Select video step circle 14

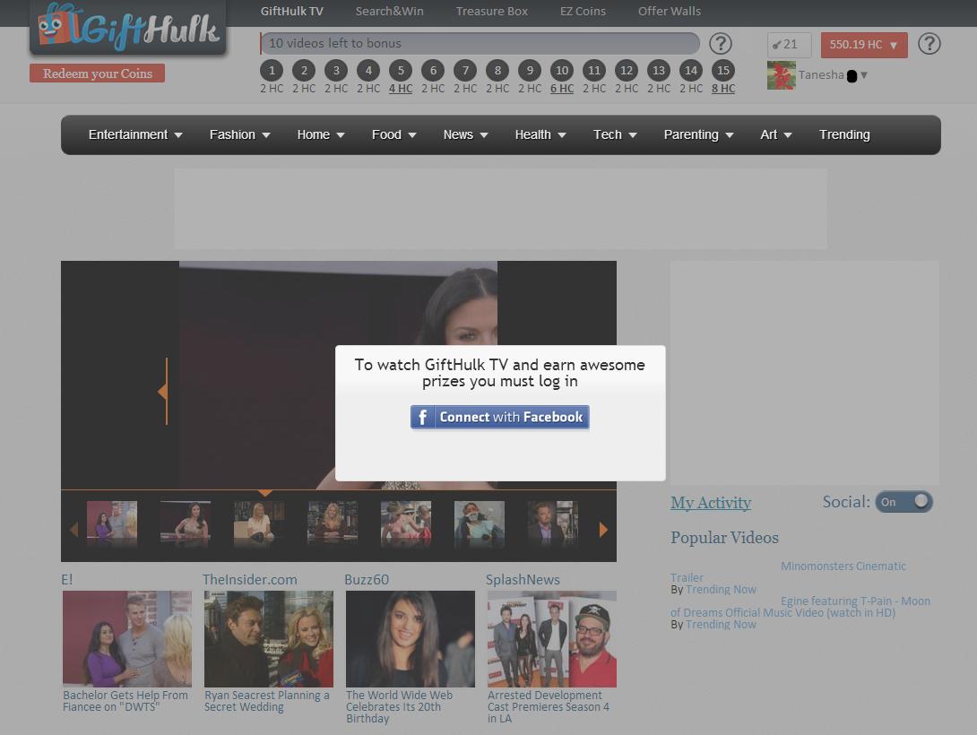point(691,71)
